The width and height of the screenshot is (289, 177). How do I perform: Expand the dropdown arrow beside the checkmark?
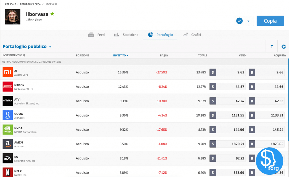pos(248,21)
